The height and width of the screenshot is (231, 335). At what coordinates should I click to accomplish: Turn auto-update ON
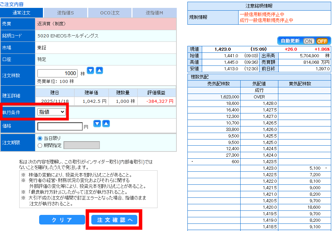[x=309, y=41]
